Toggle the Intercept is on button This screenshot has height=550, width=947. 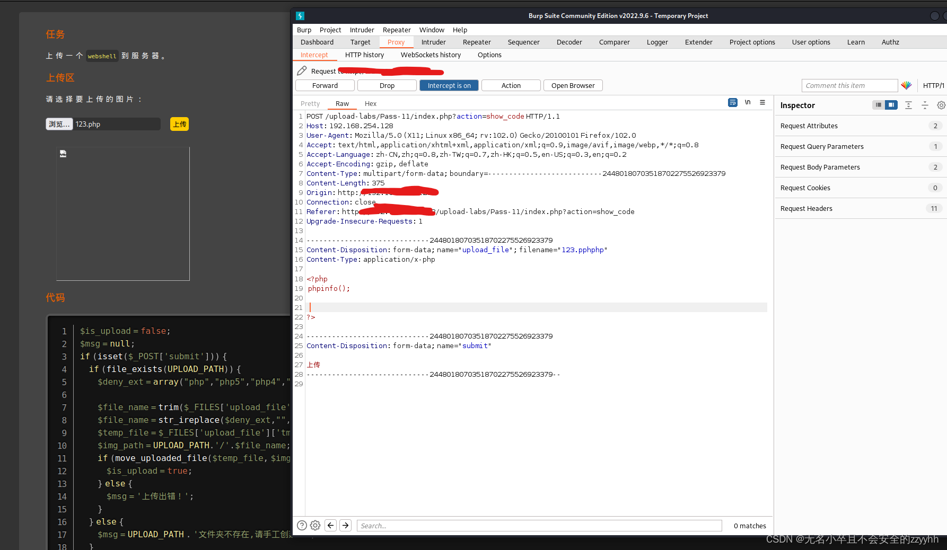tap(449, 85)
